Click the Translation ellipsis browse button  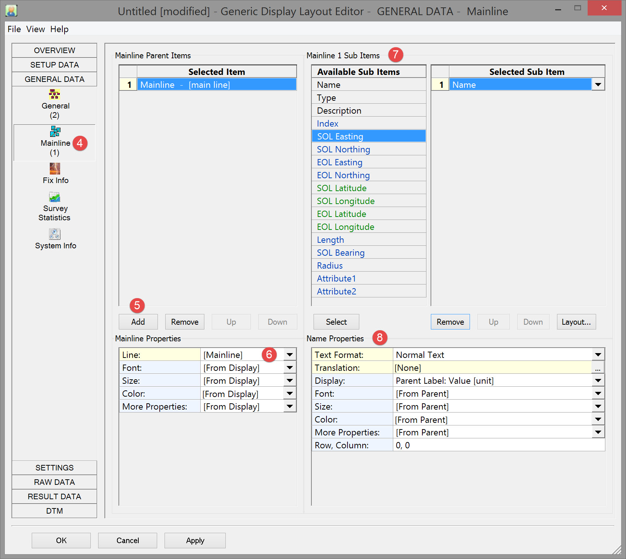(598, 368)
